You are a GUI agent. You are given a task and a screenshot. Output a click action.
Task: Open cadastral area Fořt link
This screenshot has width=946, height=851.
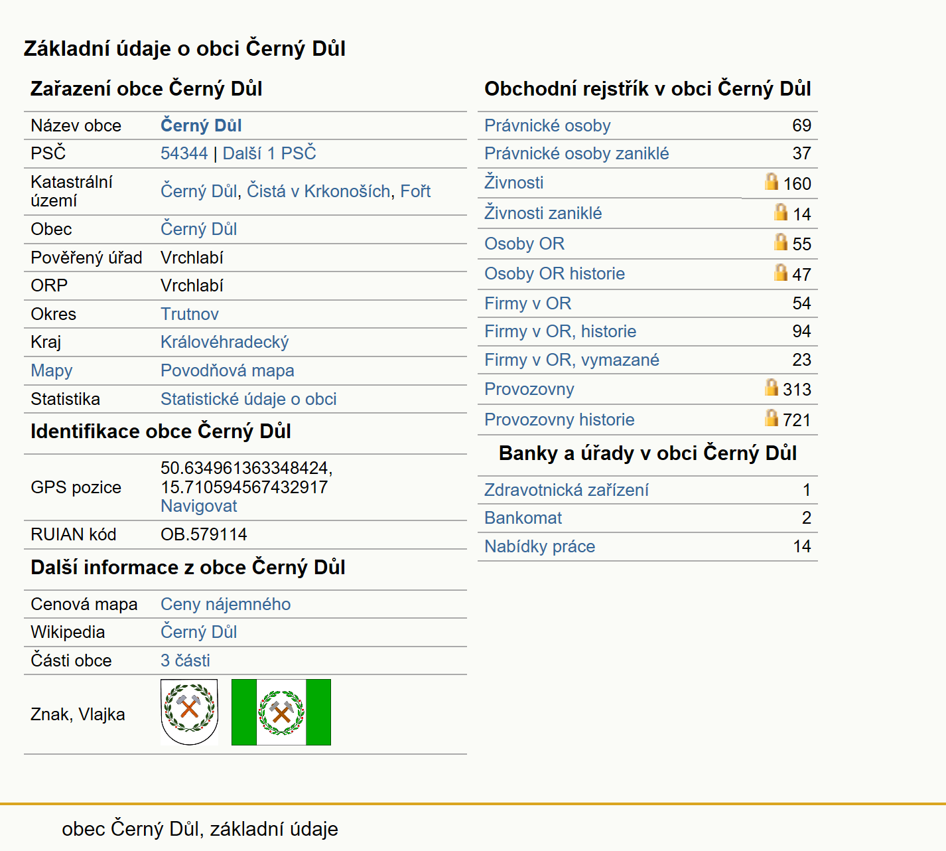click(x=415, y=191)
